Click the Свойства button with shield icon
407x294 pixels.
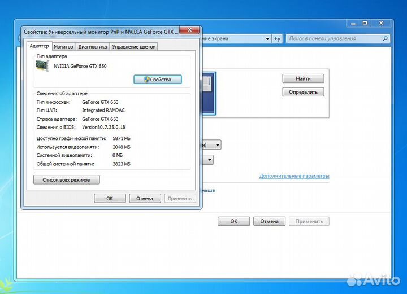pos(158,80)
